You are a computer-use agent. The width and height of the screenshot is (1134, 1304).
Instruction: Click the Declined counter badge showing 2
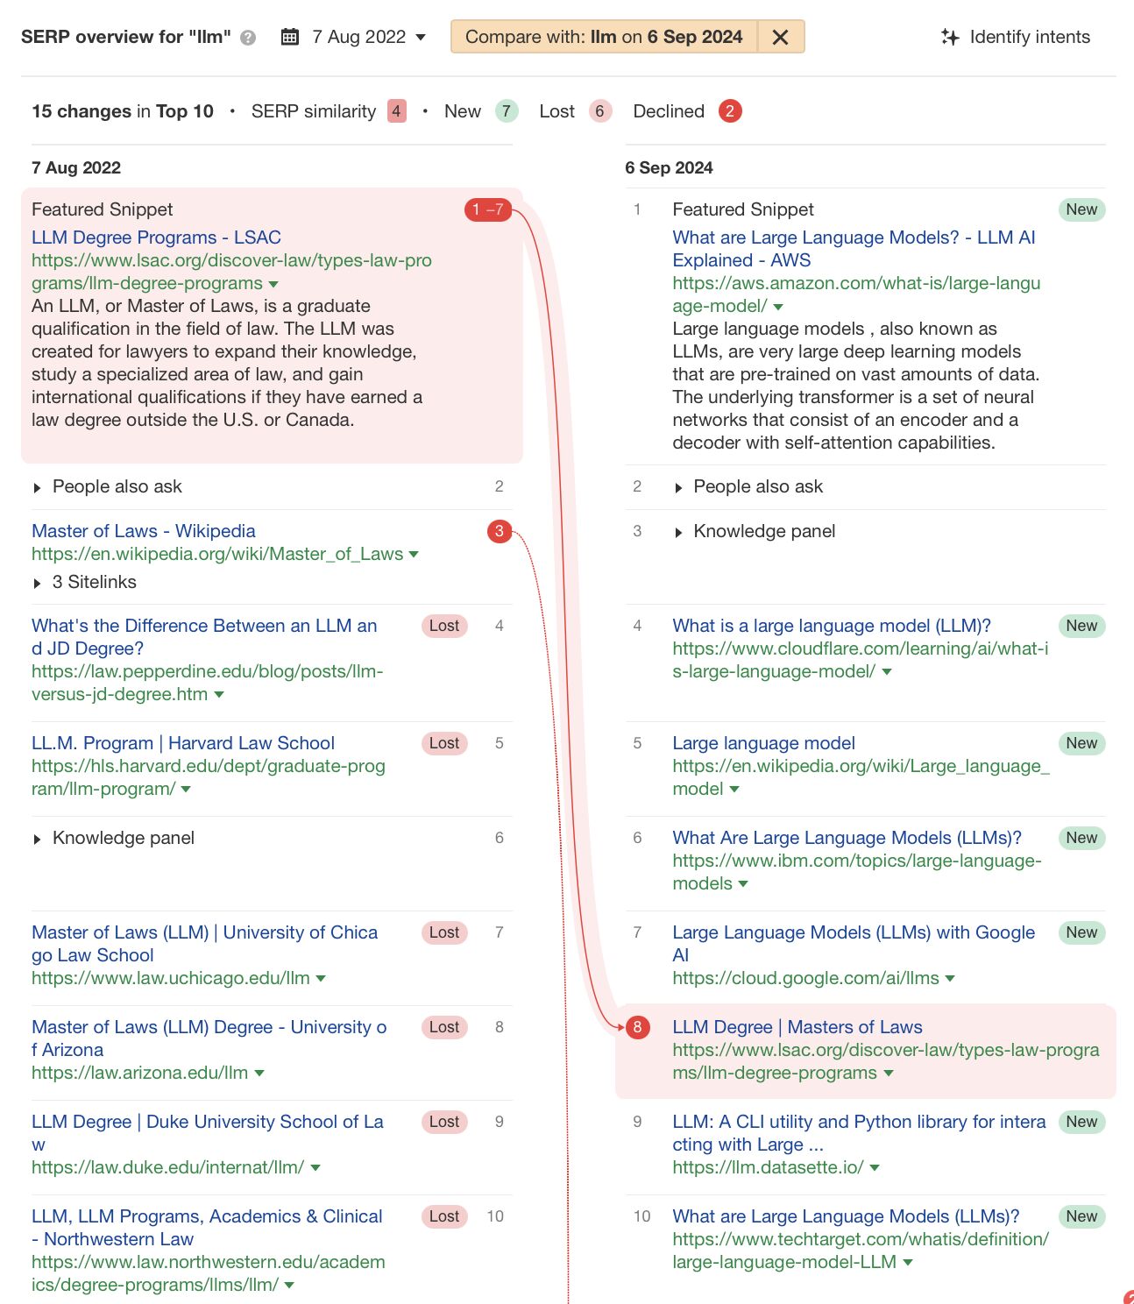tap(729, 111)
